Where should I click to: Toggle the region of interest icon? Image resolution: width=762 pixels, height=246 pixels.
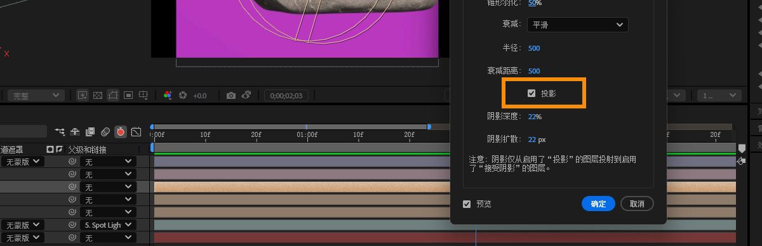[x=128, y=96]
